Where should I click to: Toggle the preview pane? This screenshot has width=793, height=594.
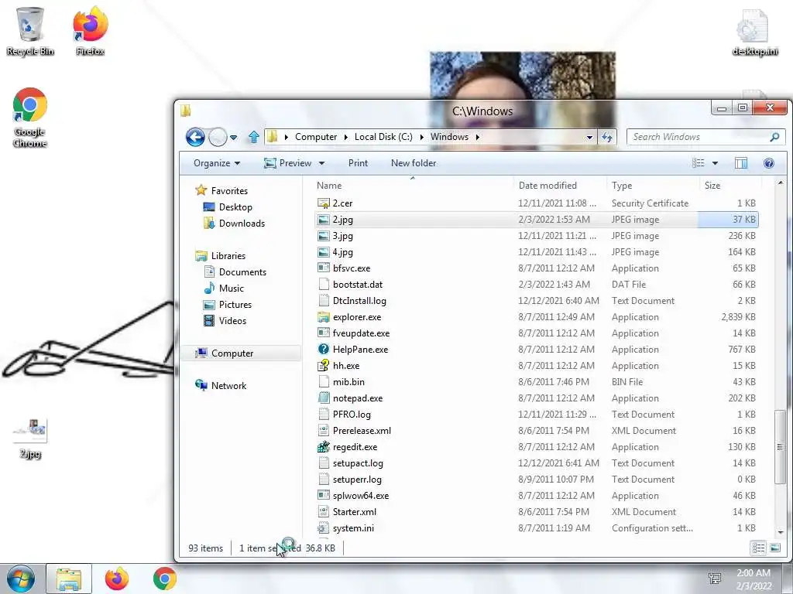741,162
